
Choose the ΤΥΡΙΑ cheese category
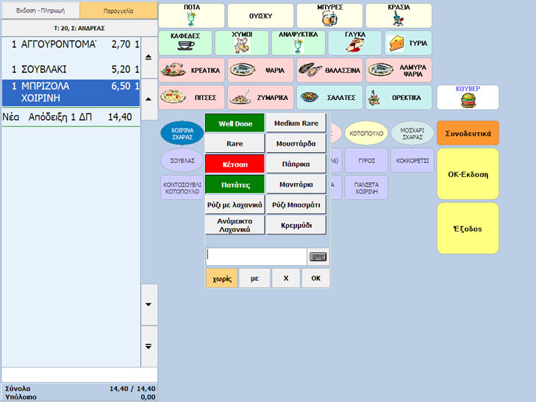407,43
